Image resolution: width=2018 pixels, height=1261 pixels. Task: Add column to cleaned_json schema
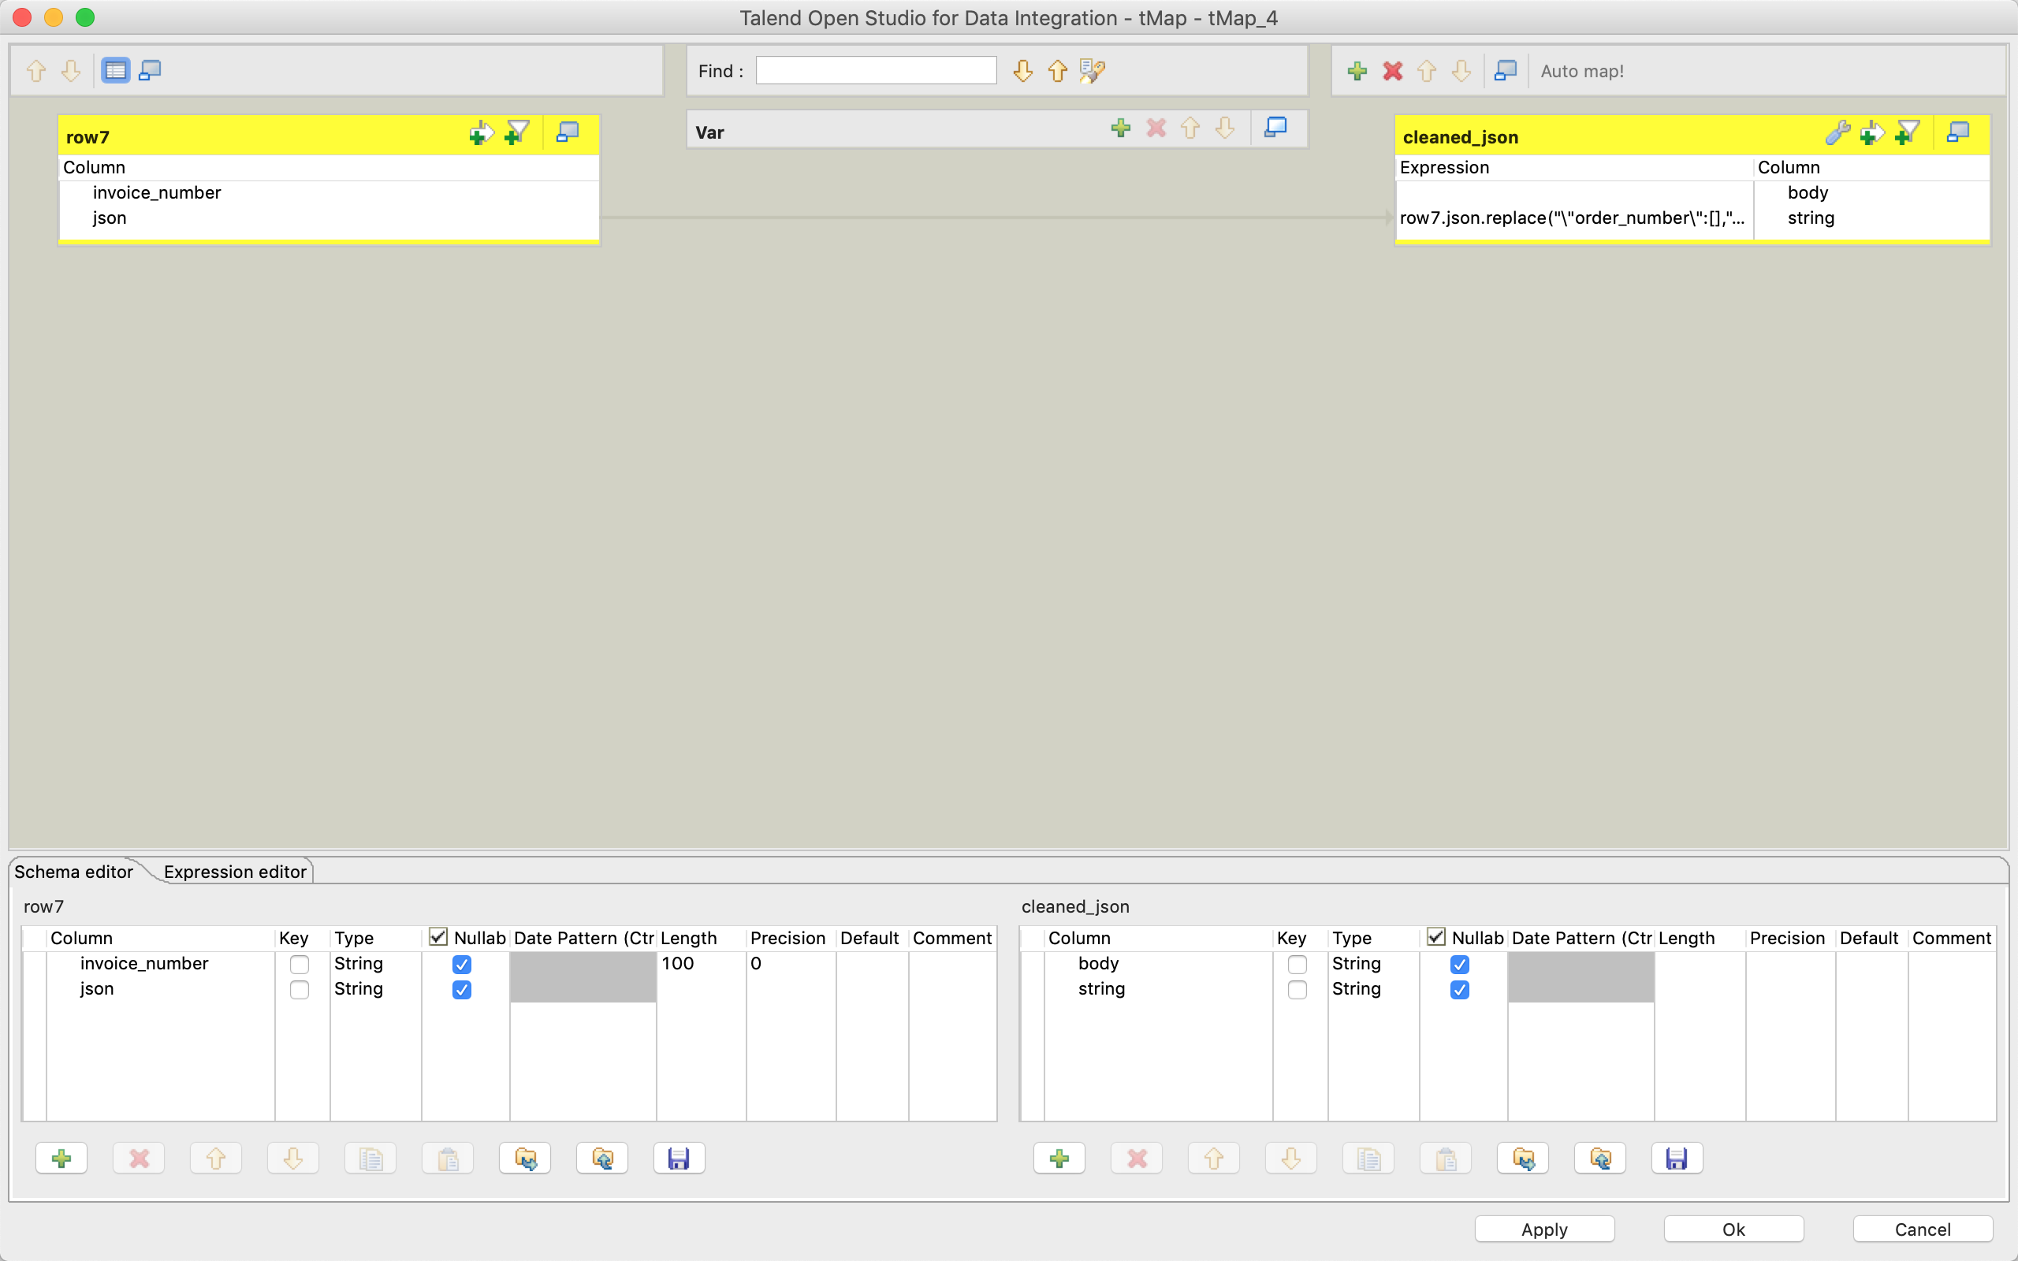click(1059, 1158)
